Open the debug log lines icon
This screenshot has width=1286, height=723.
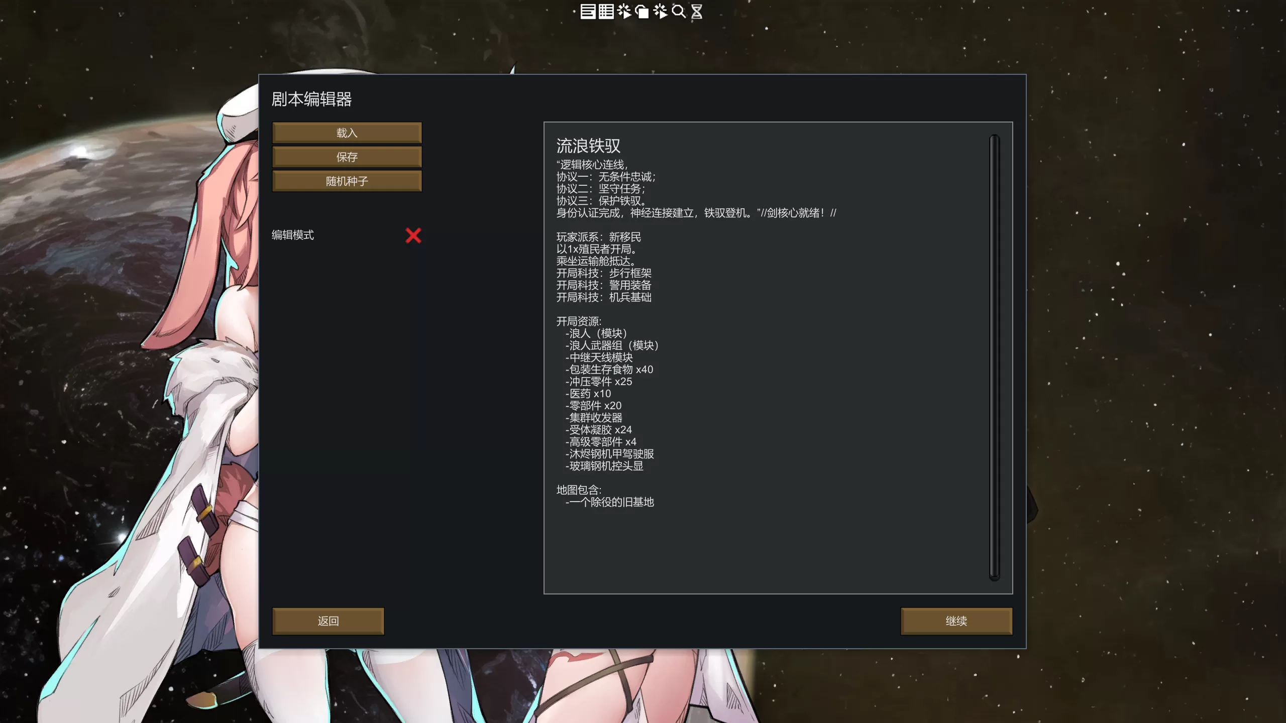[588, 12]
